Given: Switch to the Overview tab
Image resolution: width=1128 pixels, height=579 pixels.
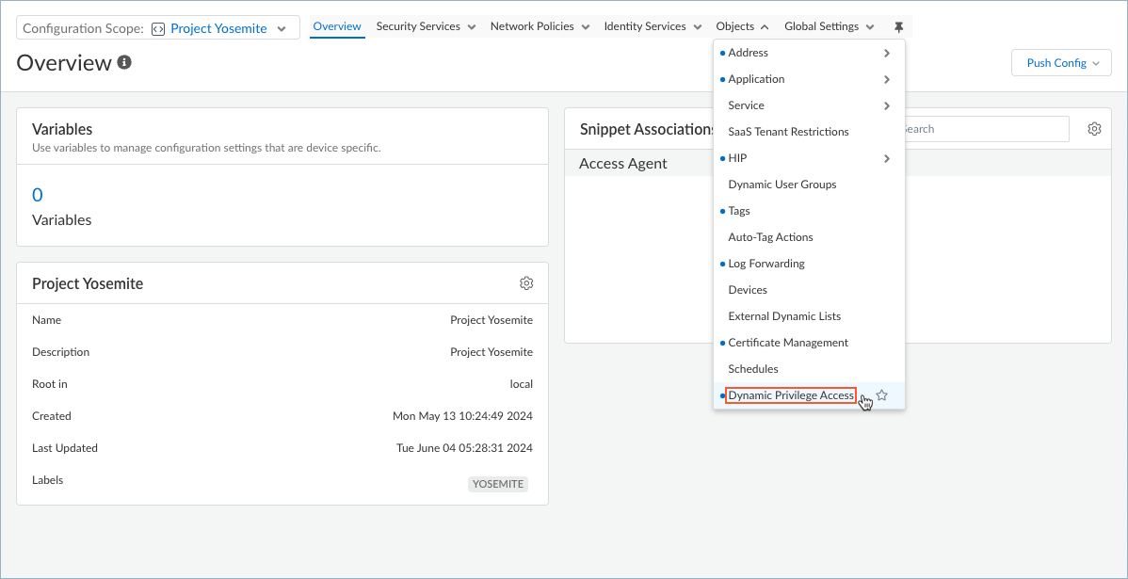Looking at the screenshot, I should click(337, 26).
